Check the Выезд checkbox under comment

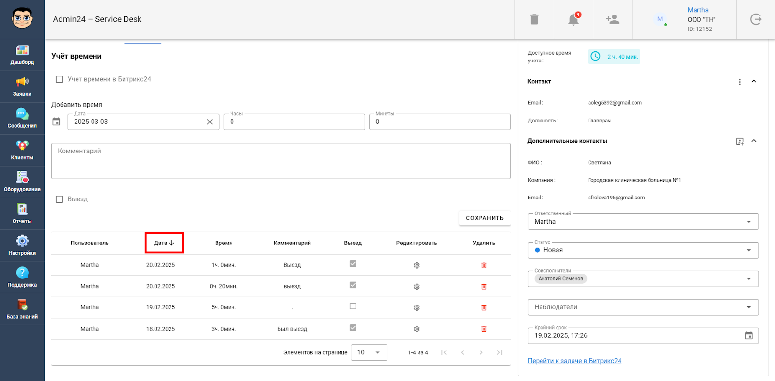coord(60,199)
